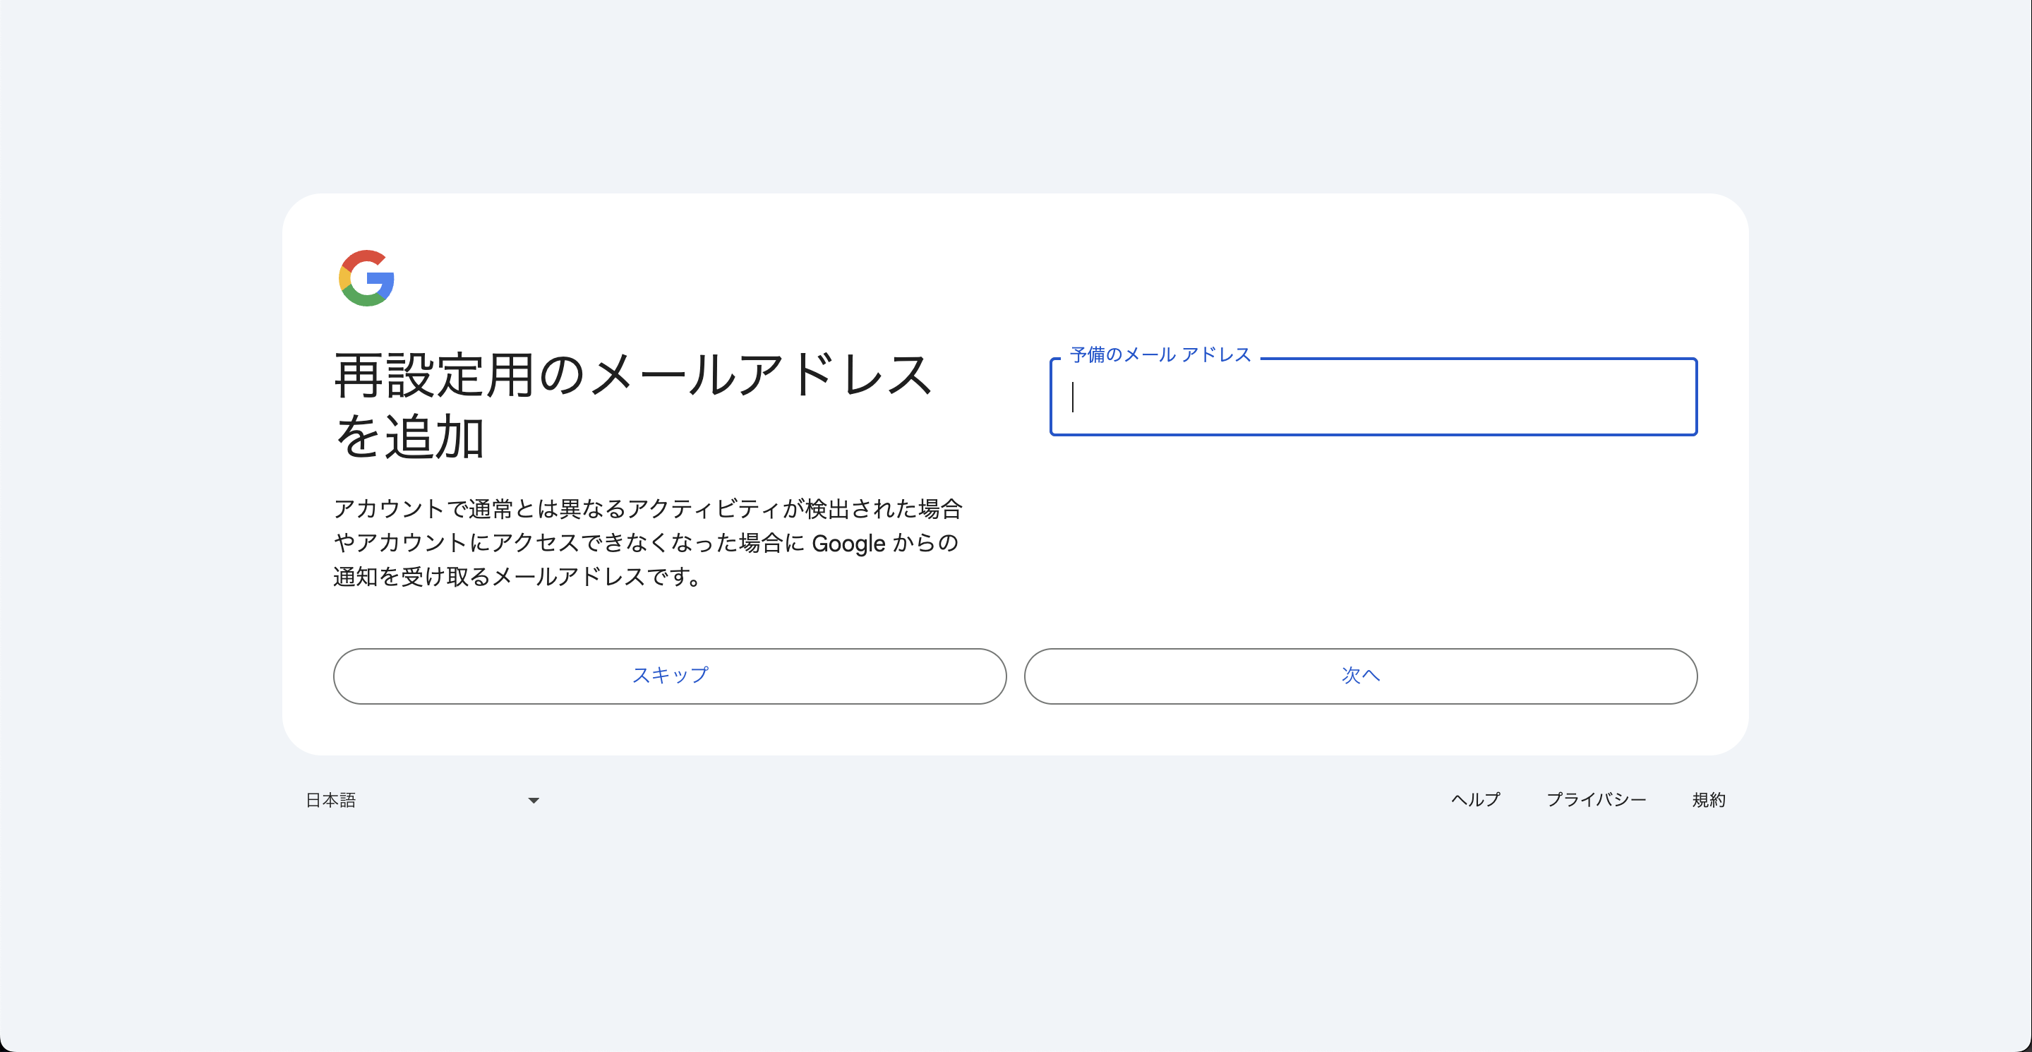This screenshot has height=1052, width=2032.
Task: Click the Google G logo
Action: click(x=366, y=277)
